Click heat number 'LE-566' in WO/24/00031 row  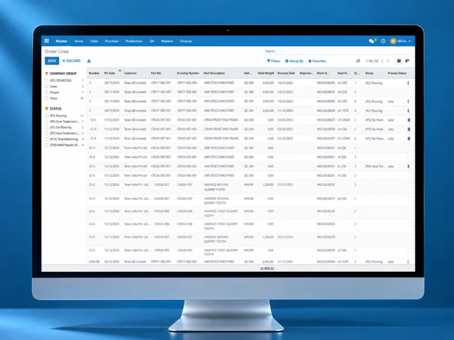tap(342, 199)
